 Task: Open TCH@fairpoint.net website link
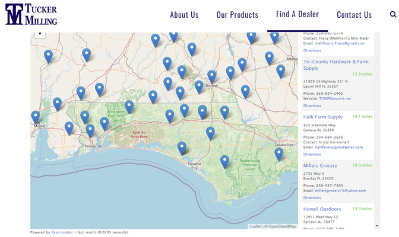[x=335, y=98]
